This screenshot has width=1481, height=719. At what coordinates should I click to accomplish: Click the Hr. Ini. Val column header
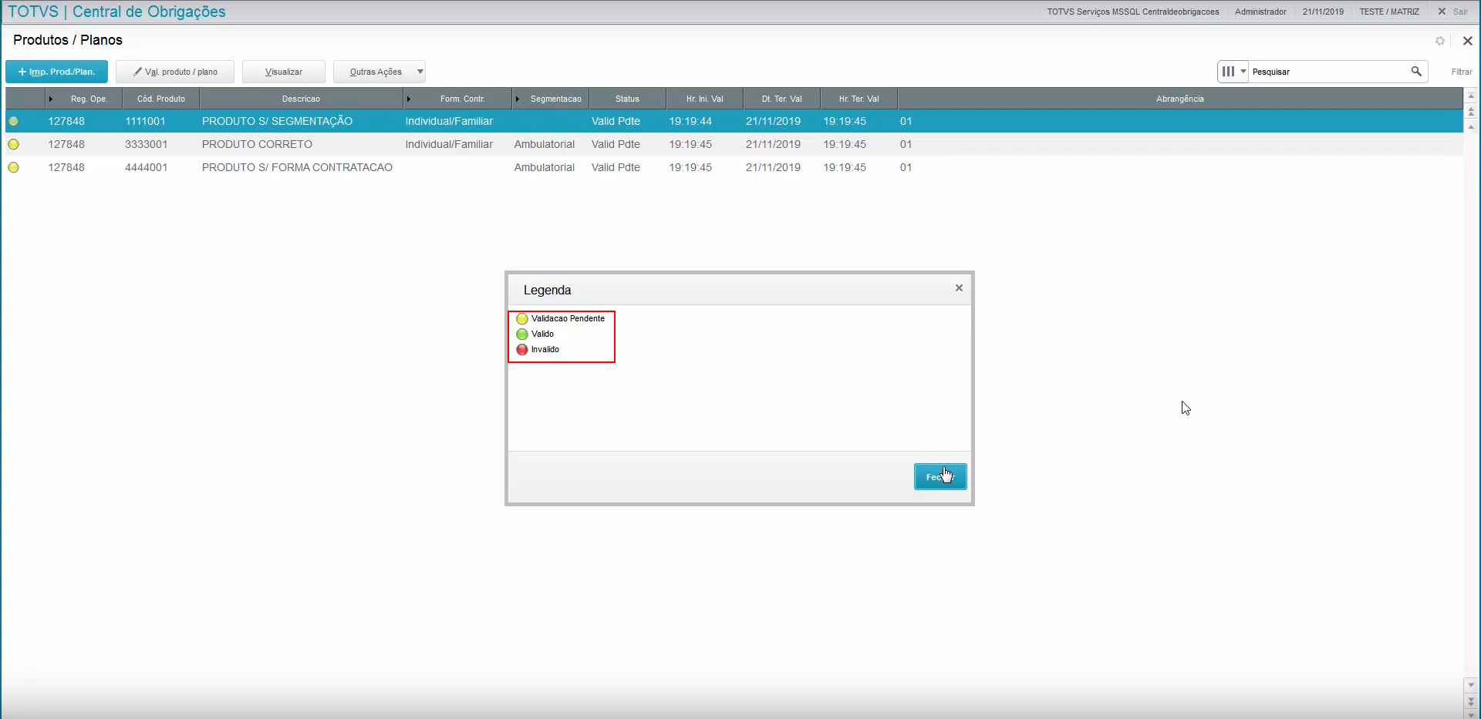[705, 99]
